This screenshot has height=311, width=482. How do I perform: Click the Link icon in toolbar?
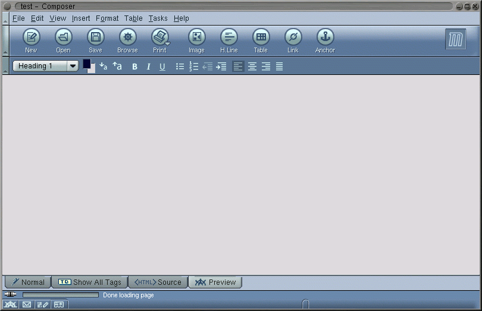pyautogui.click(x=293, y=37)
